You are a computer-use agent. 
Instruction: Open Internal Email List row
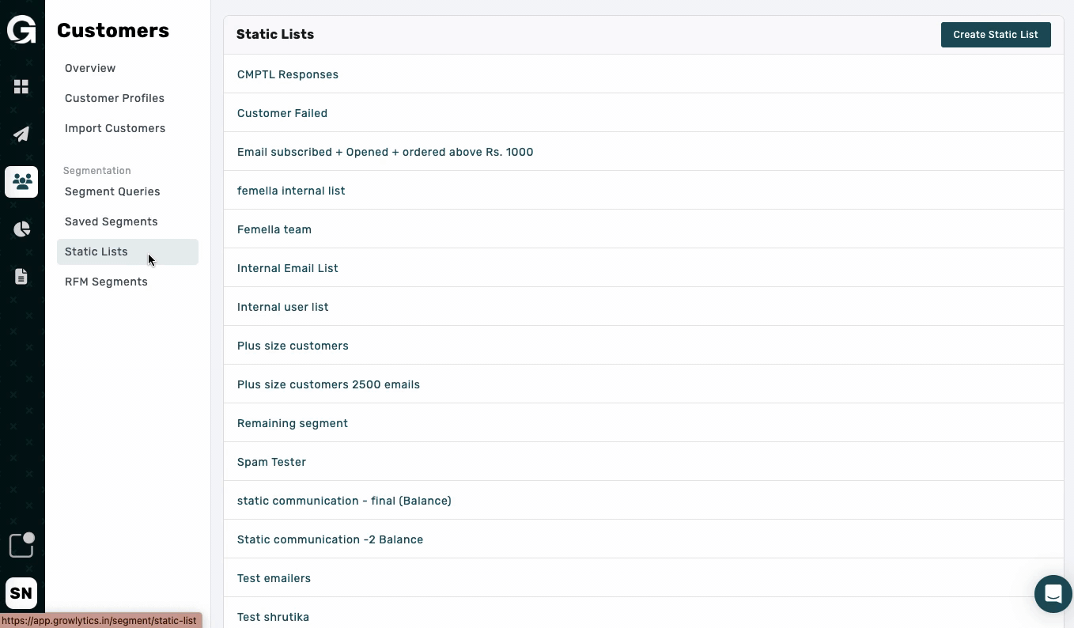tap(288, 268)
